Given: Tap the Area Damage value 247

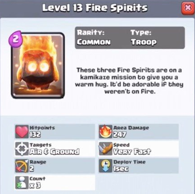Looking at the screenshot, I should click(120, 135).
